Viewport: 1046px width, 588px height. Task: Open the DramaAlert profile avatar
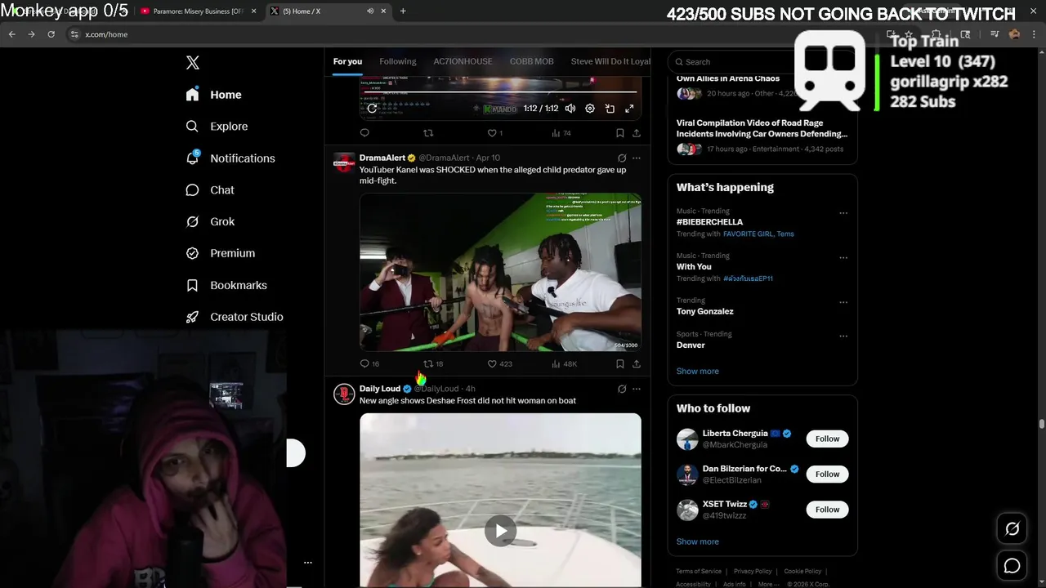pos(344,163)
